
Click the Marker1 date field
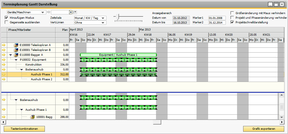point(217,18)
